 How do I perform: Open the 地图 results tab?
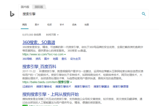click(87, 25)
